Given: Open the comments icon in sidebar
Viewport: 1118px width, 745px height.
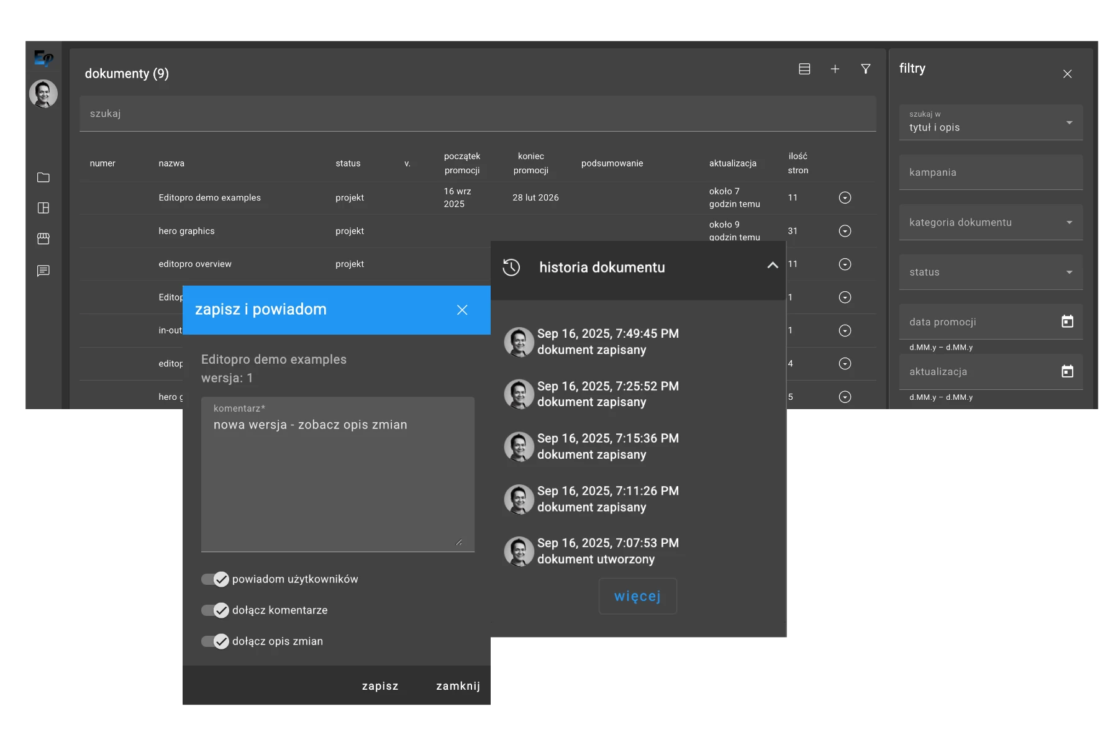Looking at the screenshot, I should coord(43,271).
